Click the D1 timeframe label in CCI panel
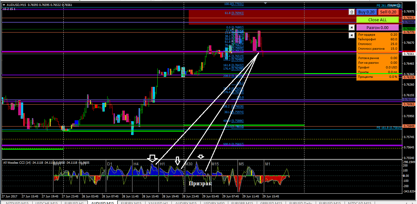Screen dimensions: 417x204 (x=109, y=164)
